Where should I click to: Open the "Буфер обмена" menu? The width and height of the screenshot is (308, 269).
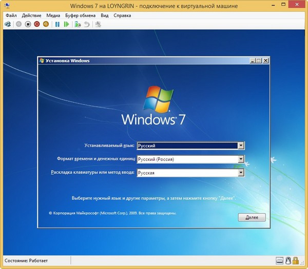[x=80, y=15]
